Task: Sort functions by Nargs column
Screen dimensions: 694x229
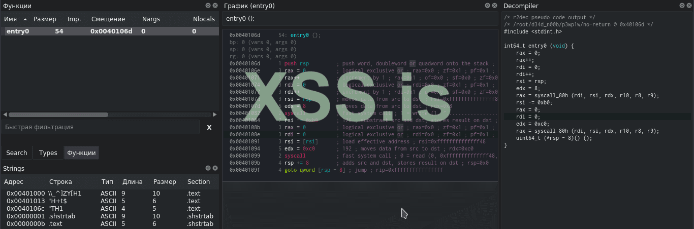Action: (x=151, y=19)
